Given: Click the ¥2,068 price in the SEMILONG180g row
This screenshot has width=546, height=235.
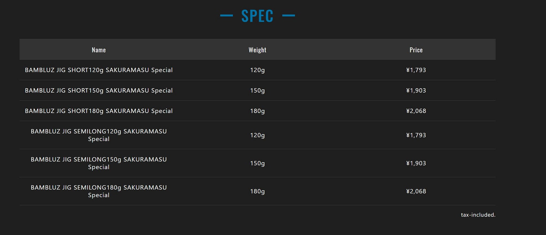Looking at the screenshot, I should click(416, 191).
